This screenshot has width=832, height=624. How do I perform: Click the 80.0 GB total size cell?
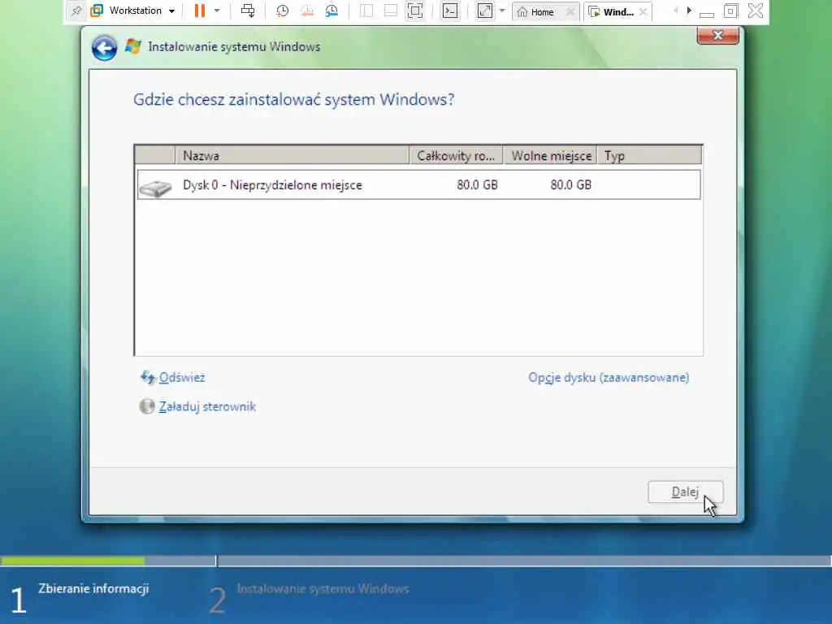coord(477,184)
